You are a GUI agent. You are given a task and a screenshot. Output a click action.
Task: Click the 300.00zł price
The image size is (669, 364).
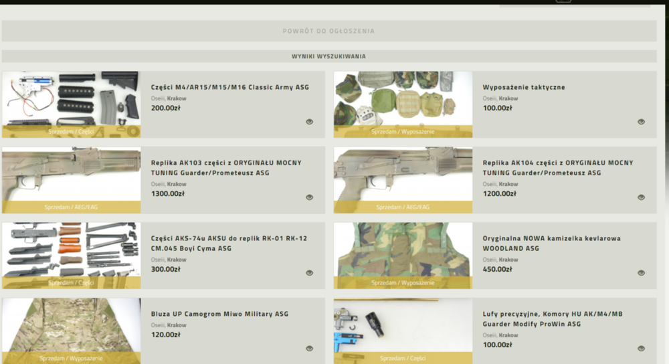[165, 269]
